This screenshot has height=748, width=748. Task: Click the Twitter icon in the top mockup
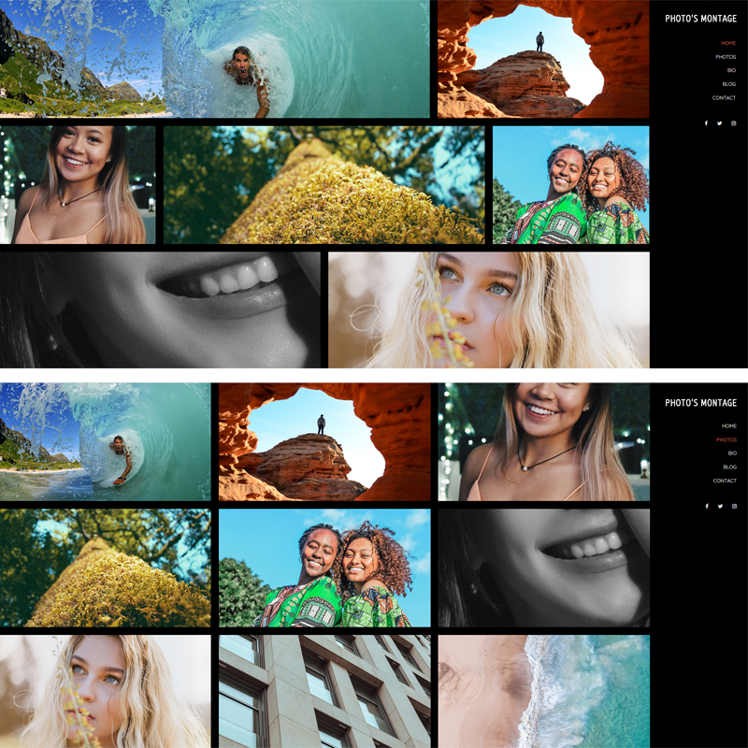[x=719, y=123]
